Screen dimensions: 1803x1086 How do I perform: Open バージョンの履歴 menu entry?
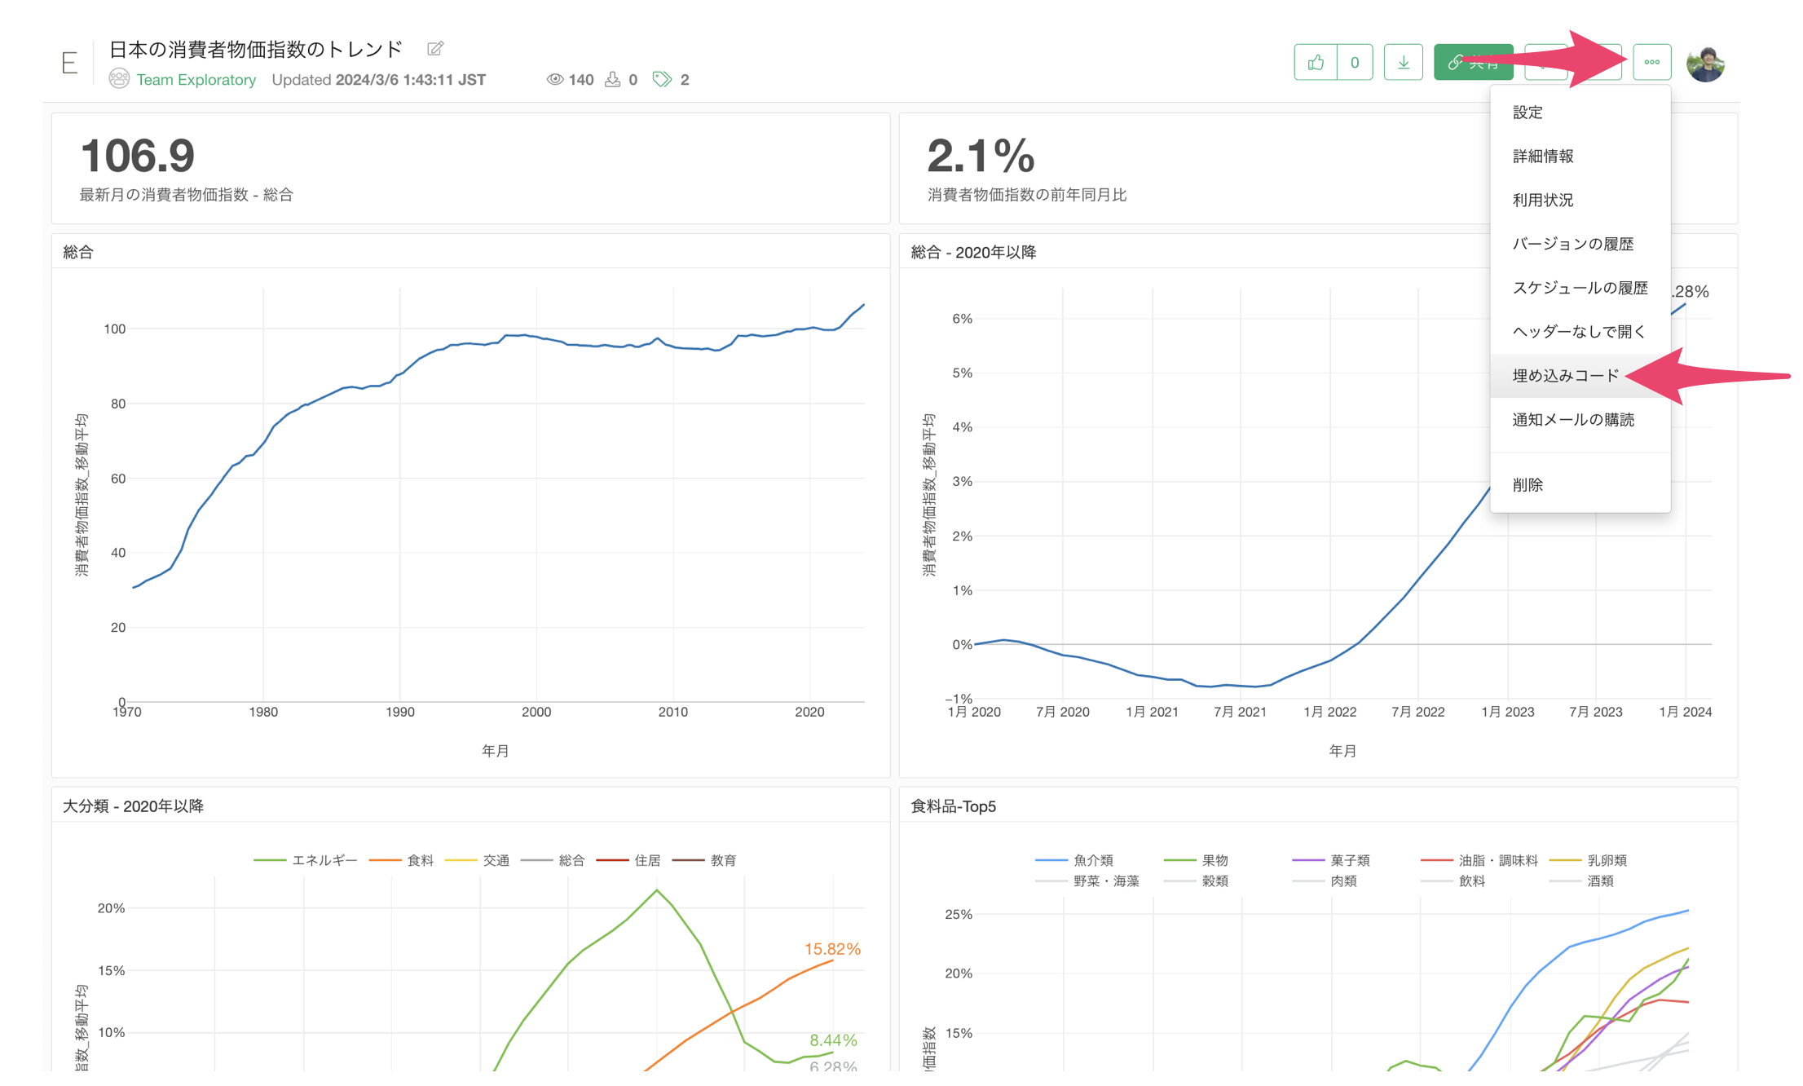pos(1580,244)
